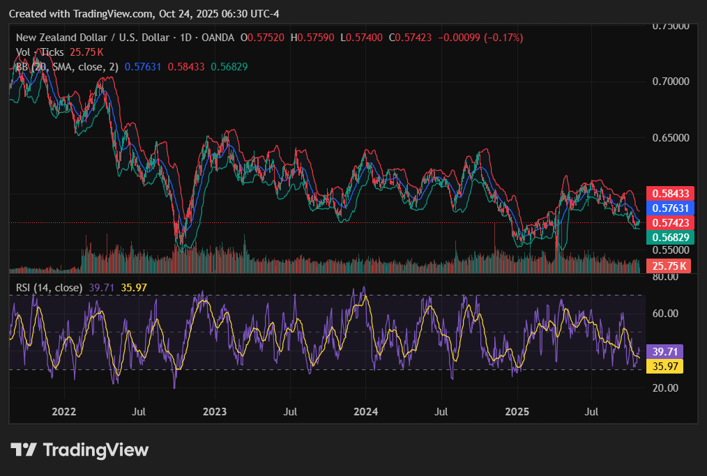Click the 2023 label on time axis

pos(214,412)
